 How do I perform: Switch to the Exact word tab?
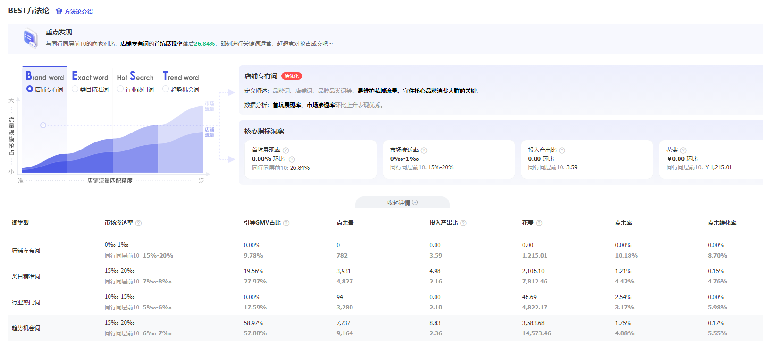pyautogui.click(x=90, y=77)
